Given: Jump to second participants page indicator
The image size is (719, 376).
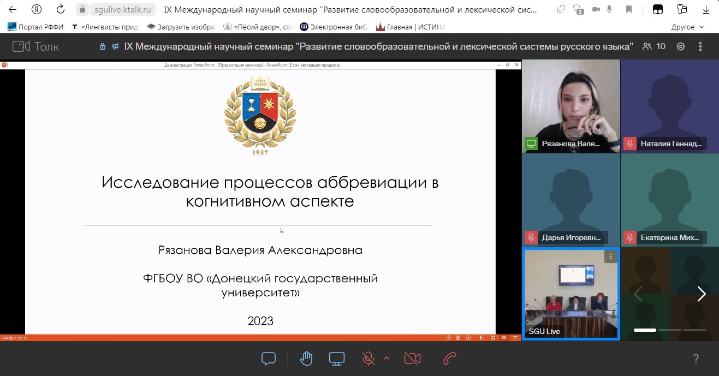Looking at the screenshot, I should click(x=670, y=330).
